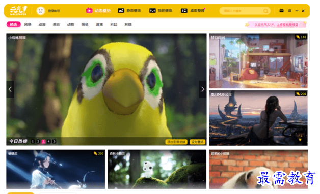Viewport: 320px width, 194px height.
Task: Select the highlighted hot list slide 3
Action: pos(43,142)
